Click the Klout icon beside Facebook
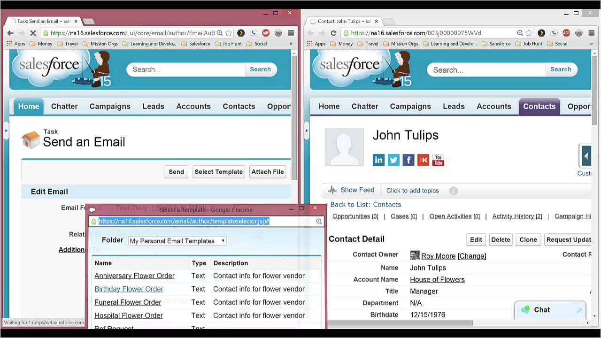This screenshot has height=338, width=601. tap(423, 160)
